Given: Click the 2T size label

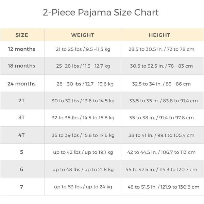Looking at the screenshot, I should point(21,101).
